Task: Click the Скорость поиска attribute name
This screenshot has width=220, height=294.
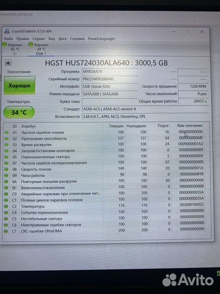Action: 36,169
